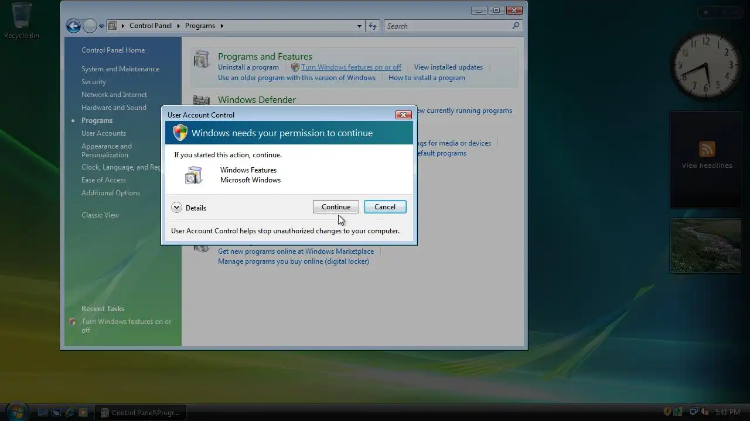Click Manage programs you buy online link
This screenshot has height=421, width=750.
click(x=294, y=261)
